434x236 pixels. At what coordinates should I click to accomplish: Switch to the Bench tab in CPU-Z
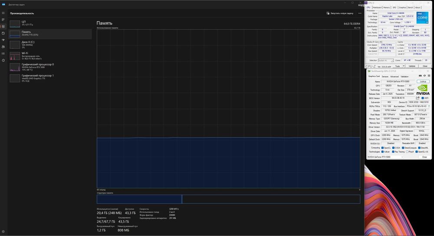411,7
